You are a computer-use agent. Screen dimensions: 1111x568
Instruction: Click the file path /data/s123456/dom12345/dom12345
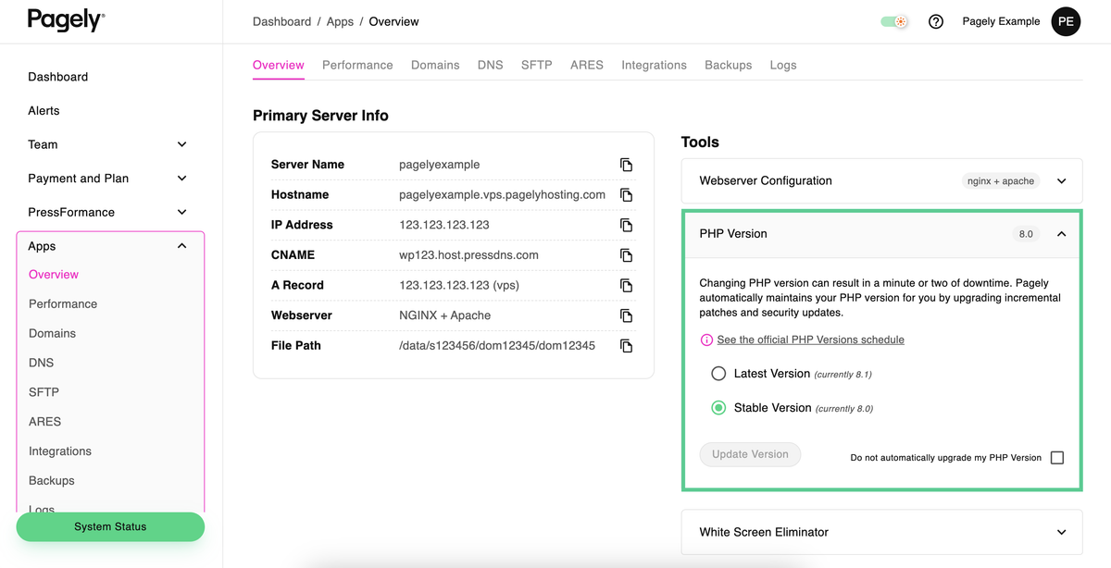(x=497, y=346)
